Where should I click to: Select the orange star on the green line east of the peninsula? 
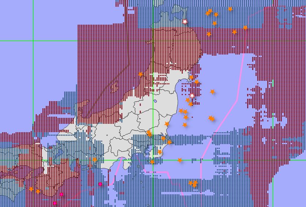(180, 160)
